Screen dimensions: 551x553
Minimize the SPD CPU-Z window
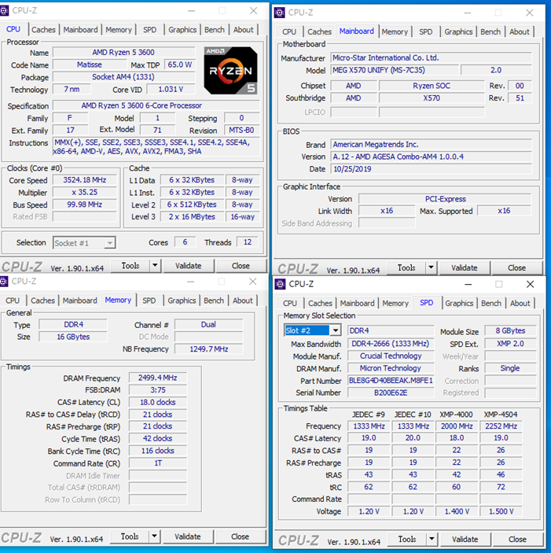(x=468, y=284)
